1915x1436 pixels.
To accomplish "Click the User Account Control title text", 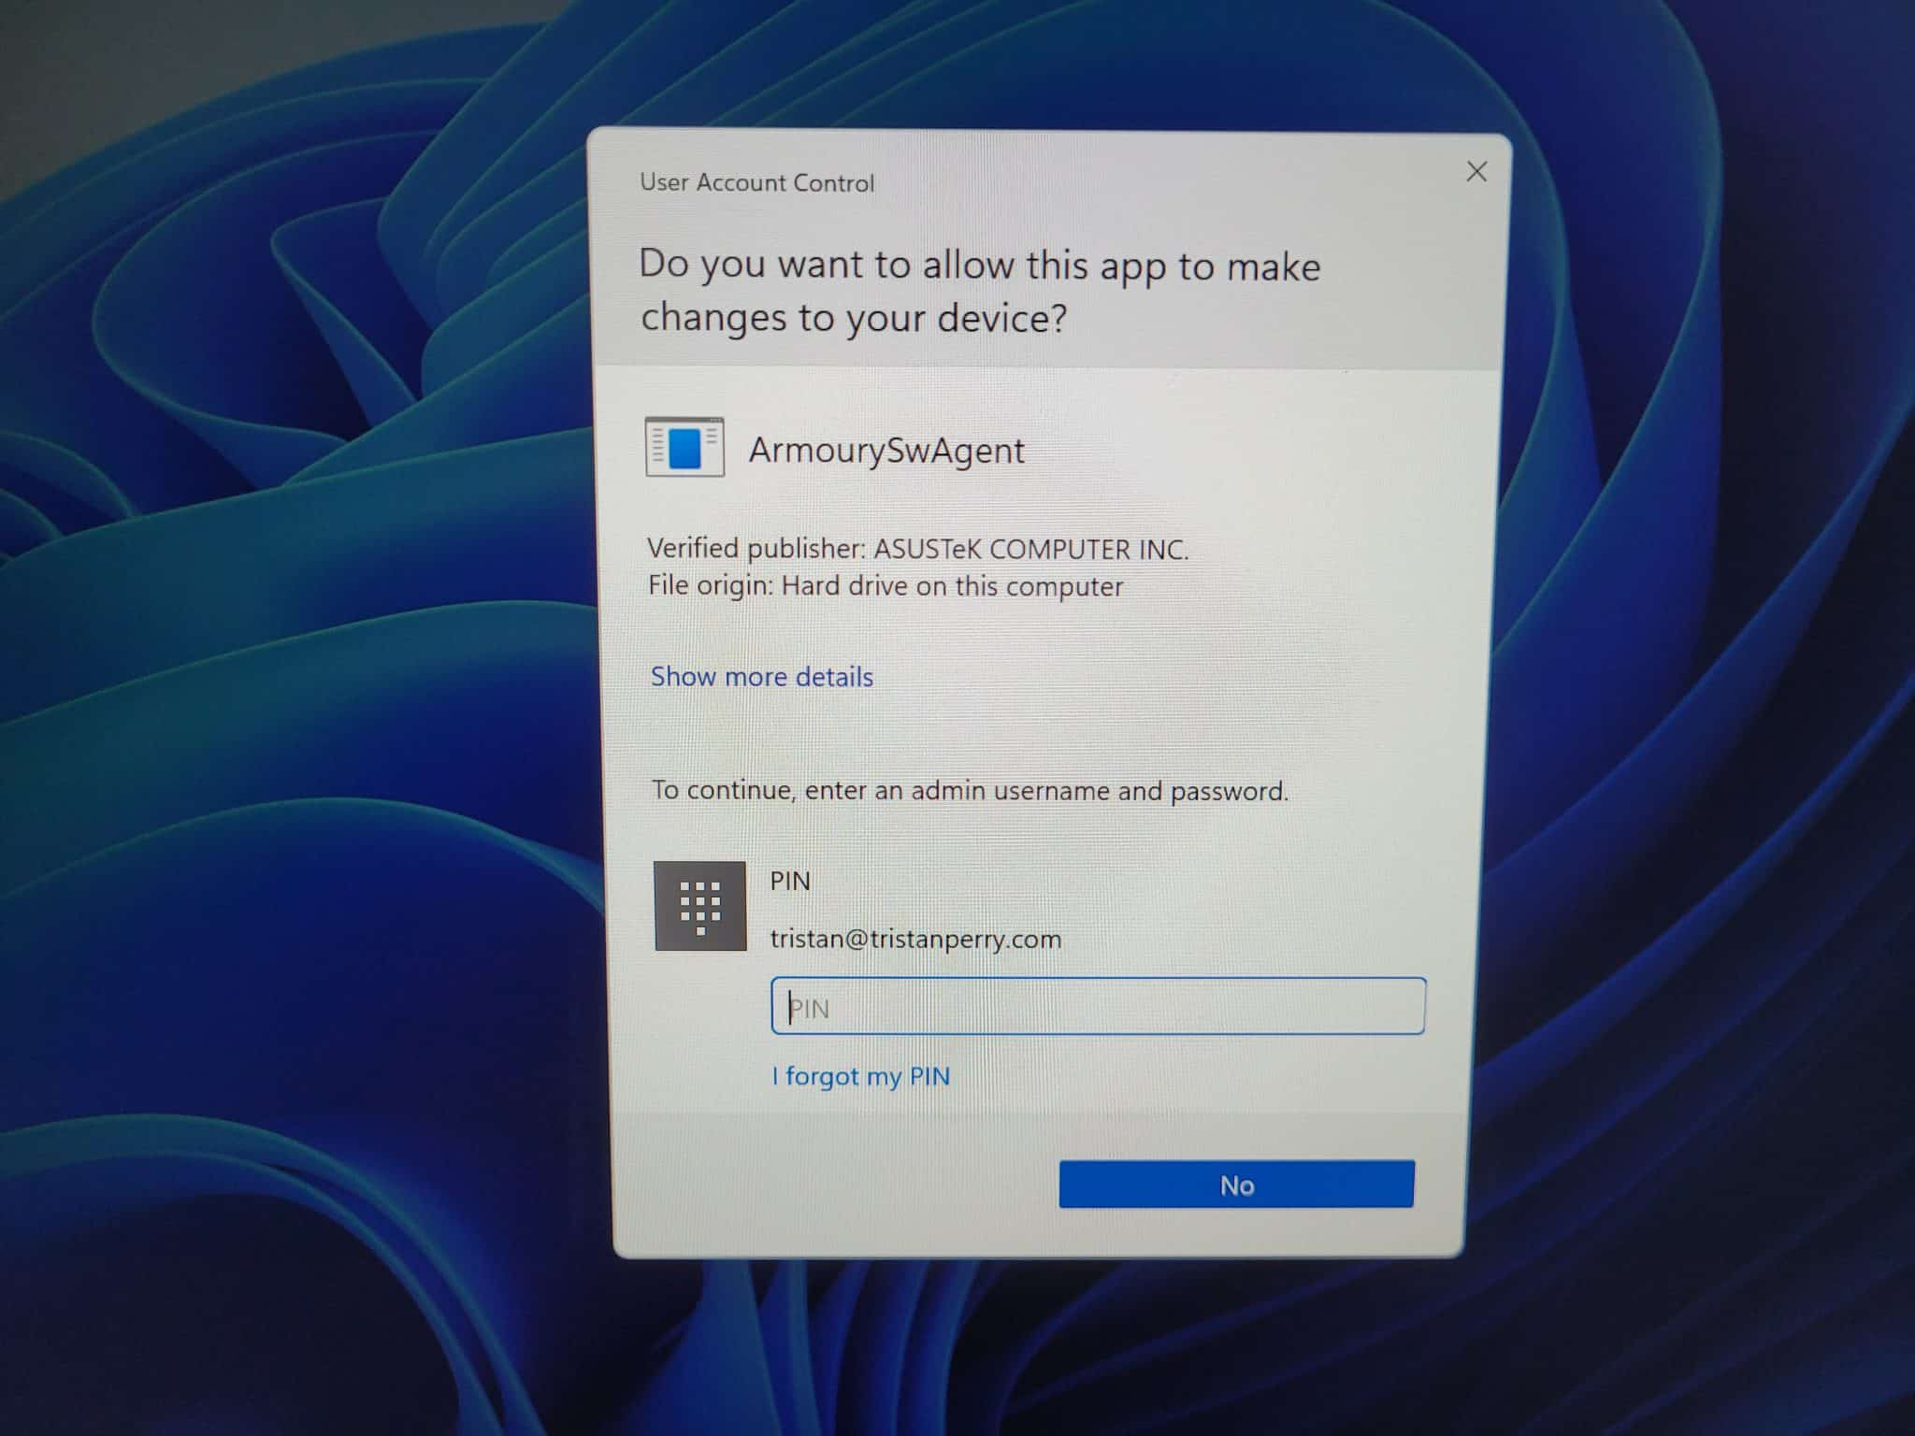I will (756, 182).
